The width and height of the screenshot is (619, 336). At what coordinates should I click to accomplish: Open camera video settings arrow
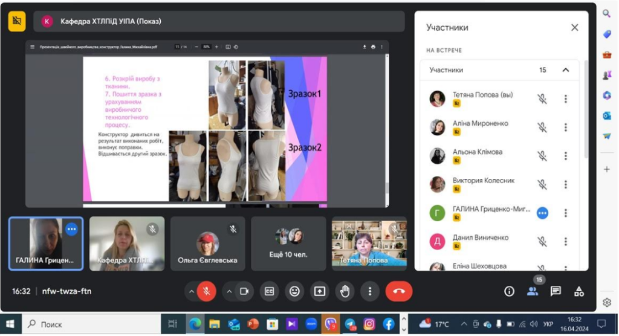(x=229, y=291)
